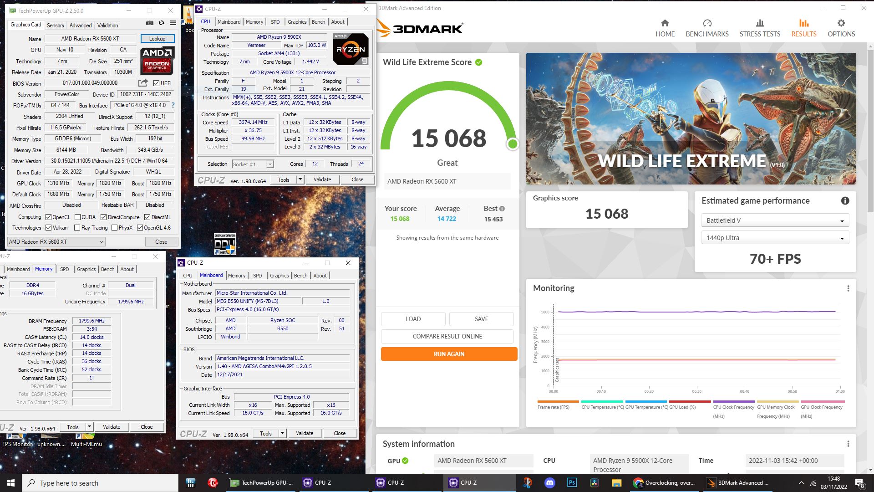This screenshot has width=874, height=492.
Task: Click the purple CPU Clock Frequency legend
Action: coord(734,409)
